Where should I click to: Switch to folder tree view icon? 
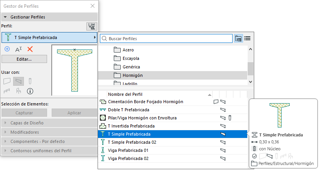click(x=238, y=39)
